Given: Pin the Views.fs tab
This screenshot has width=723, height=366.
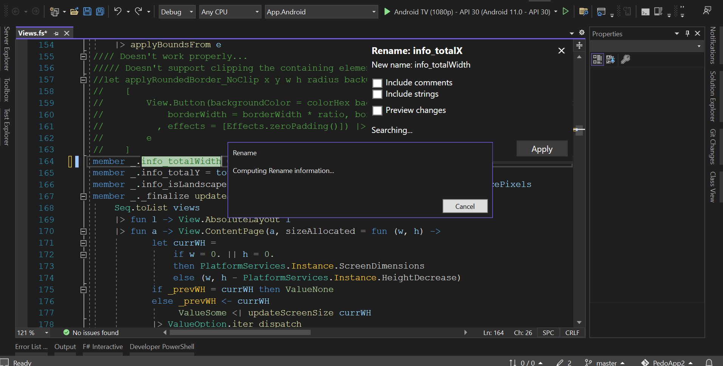Looking at the screenshot, I should pos(56,33).
